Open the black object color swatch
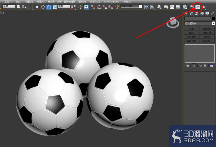This screenshot has height=147, width=216. [x=214, y=18]
